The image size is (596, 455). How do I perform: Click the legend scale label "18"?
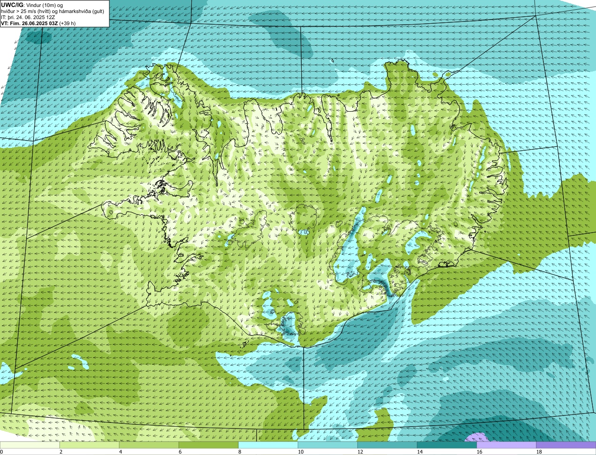(539, 452)
